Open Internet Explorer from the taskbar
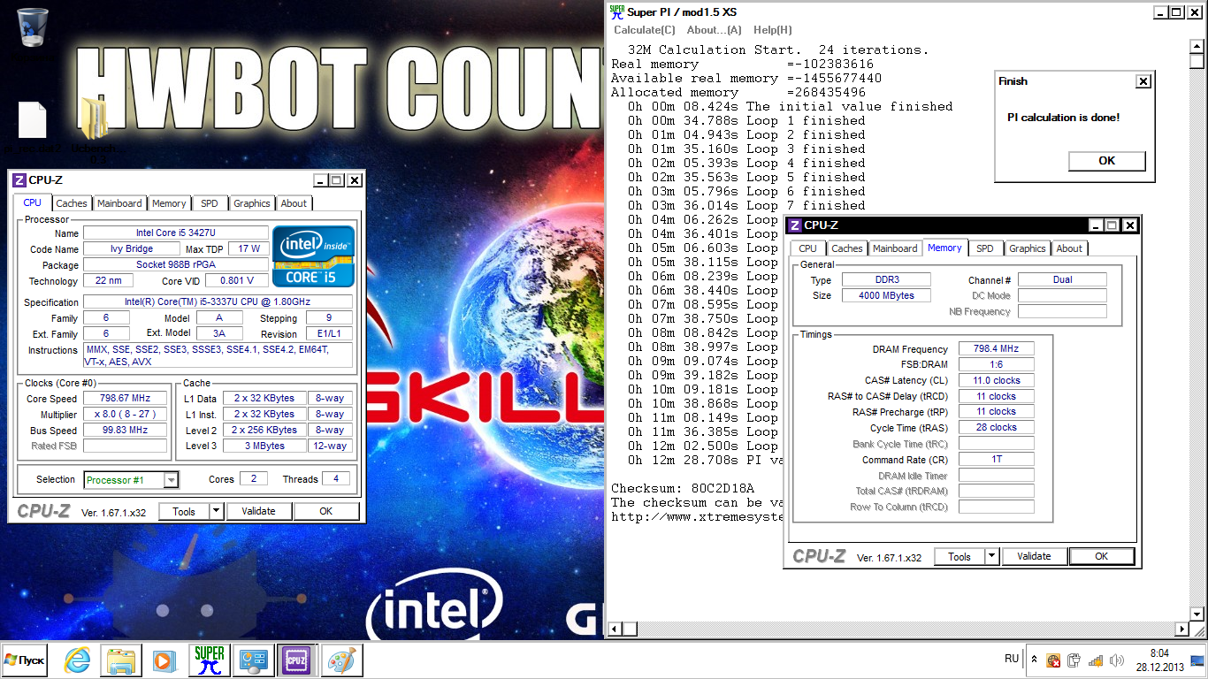This screenshot has height=679, width=1208. [78, 660]
